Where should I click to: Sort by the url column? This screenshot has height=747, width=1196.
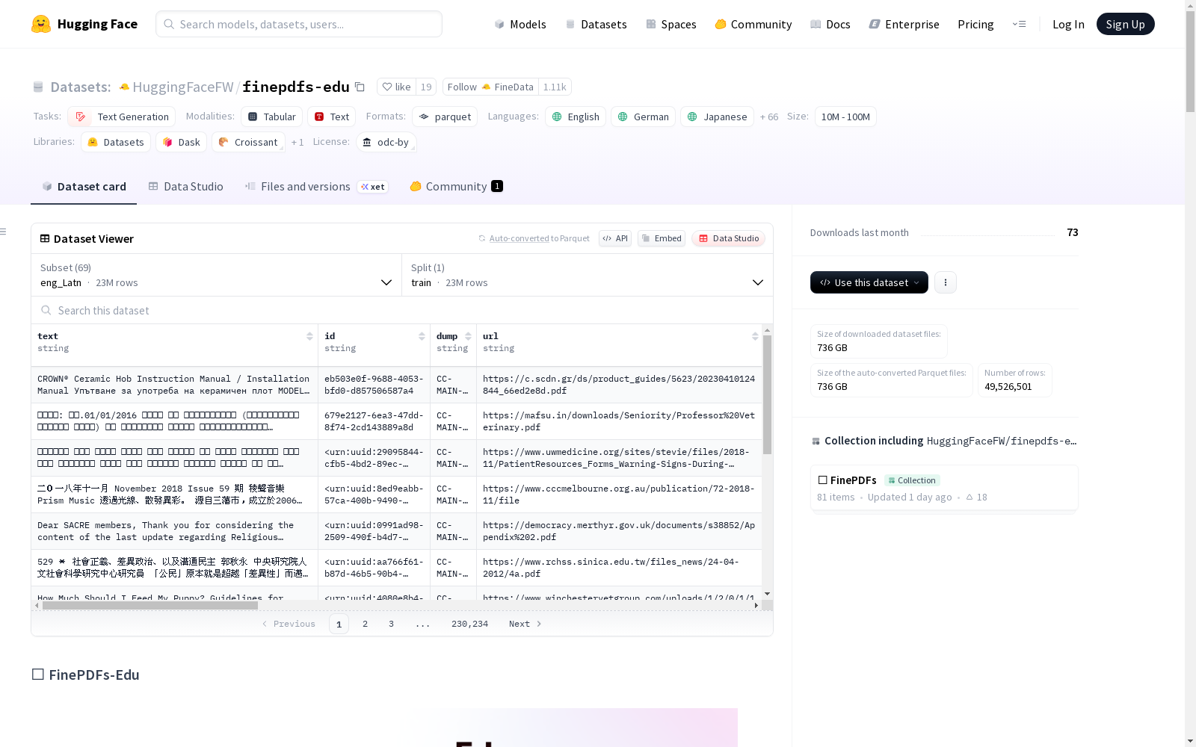tap(755, 336)
